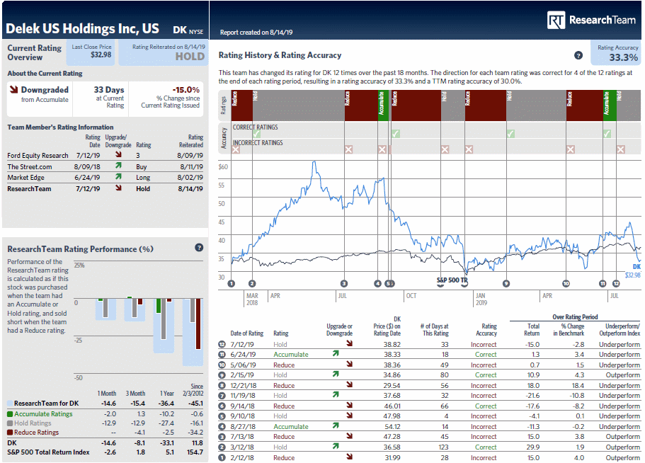Select chart marker number 2

(252, 283)
